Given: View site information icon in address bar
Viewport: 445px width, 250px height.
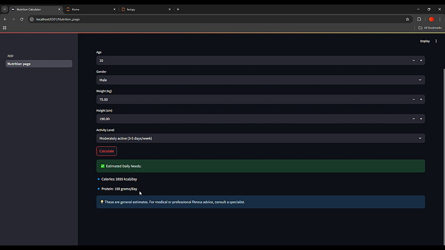Looking at the screenshot, I should tap(32, 19).
